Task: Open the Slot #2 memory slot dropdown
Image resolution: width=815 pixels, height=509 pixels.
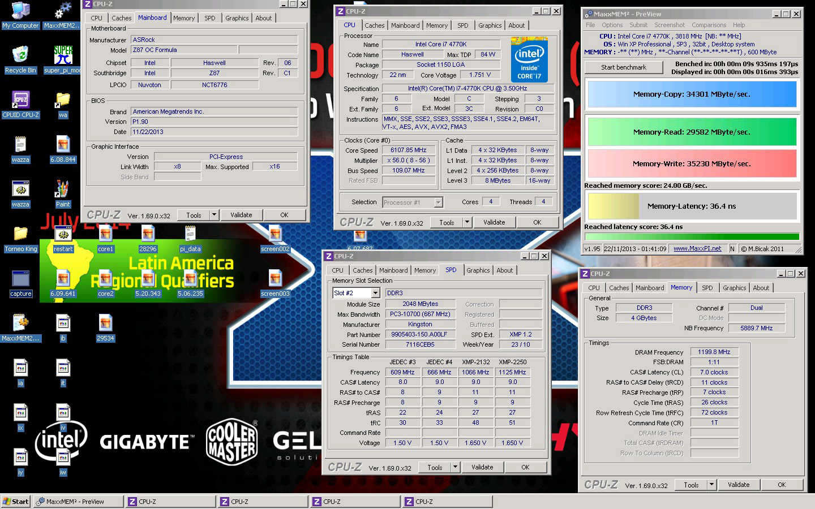Action: 375,293
